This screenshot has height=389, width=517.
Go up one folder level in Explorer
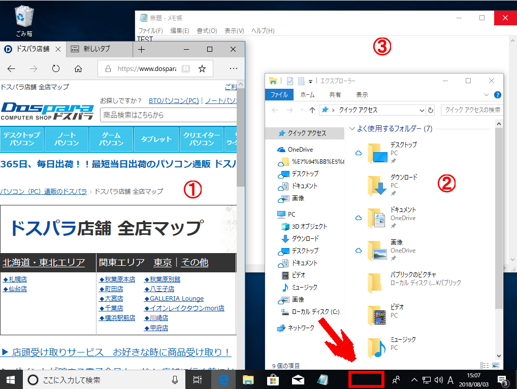coord(312,110)
